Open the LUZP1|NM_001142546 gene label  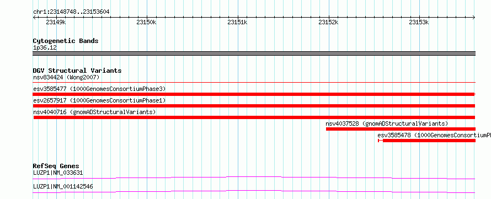(x=63, y=187)
